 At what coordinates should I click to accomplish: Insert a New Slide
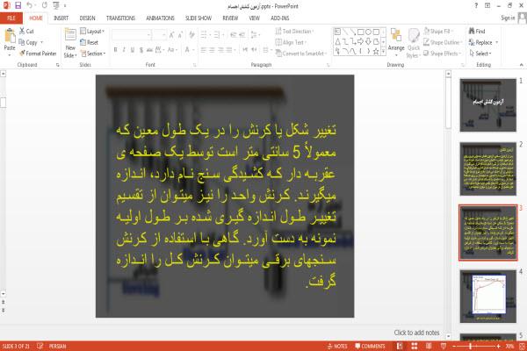click(70, 43)
